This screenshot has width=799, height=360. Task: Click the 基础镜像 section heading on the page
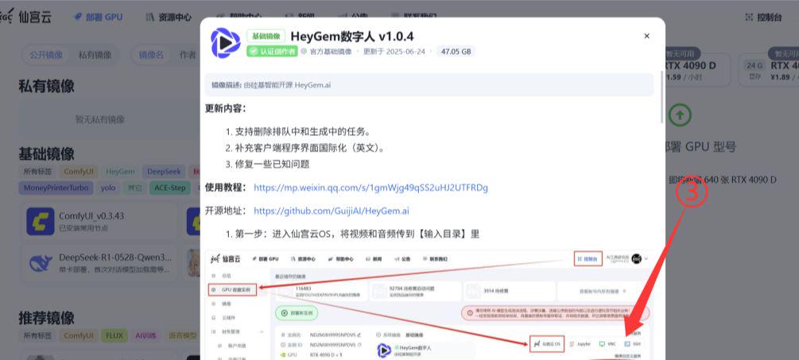pyautogui.click(x=46, y=154)
